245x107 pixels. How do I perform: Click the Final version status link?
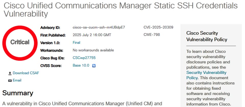[76, 43]
